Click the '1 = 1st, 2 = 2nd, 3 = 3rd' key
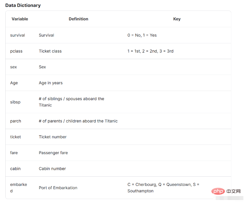Viewport: 244px width, 202px height. [x=150, y=51]
